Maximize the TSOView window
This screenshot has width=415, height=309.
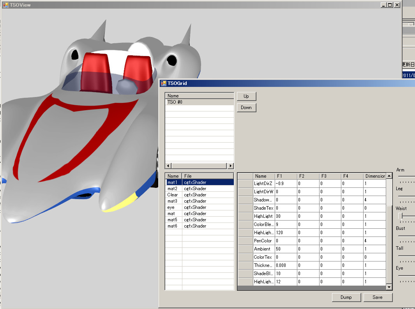[390, 5]
